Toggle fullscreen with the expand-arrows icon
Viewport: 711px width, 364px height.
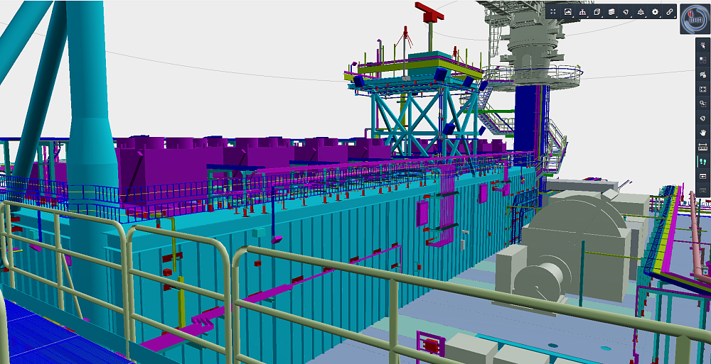553,11
